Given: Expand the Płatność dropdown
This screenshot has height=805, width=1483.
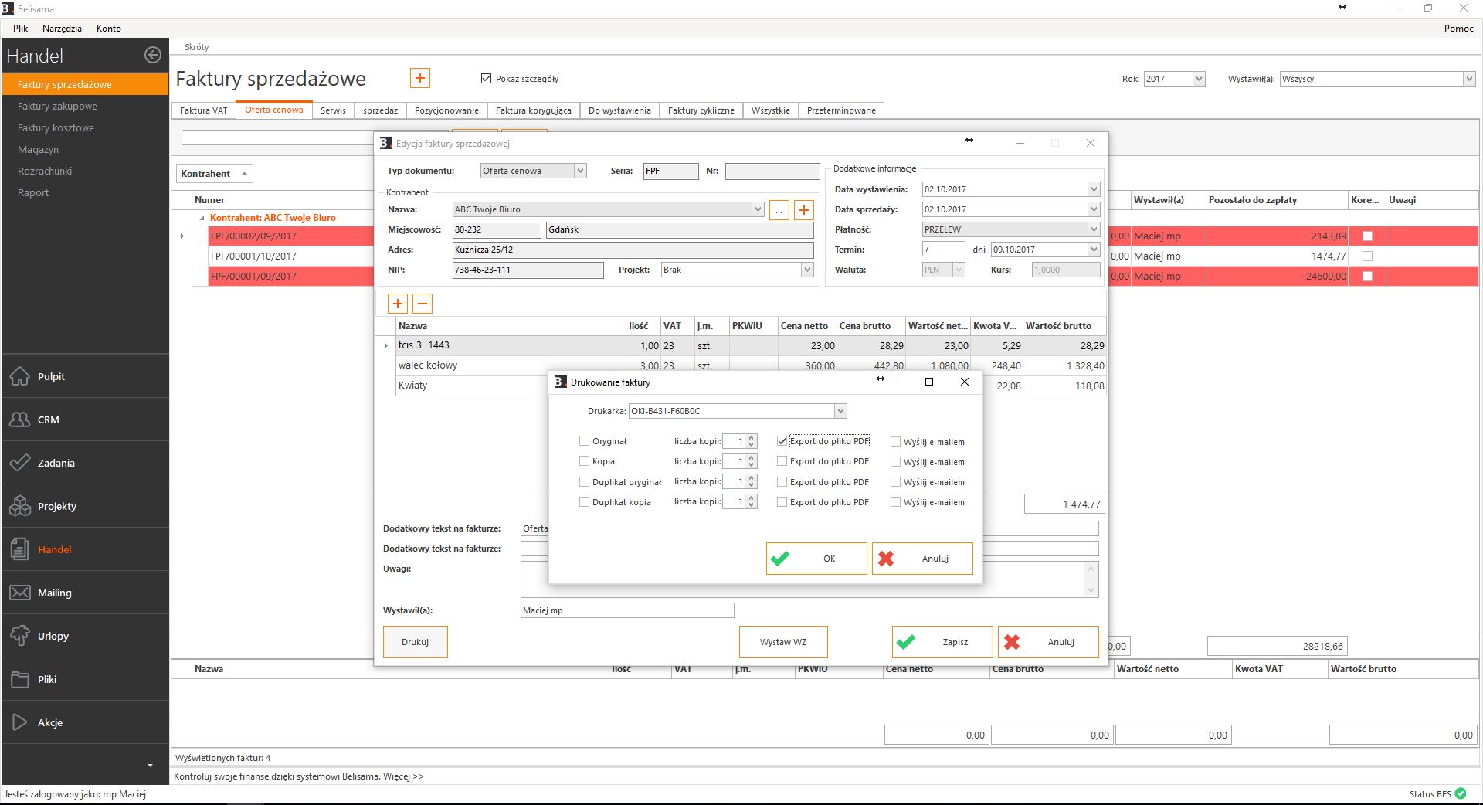Looking at the screenshot, I should point(1093,229).
